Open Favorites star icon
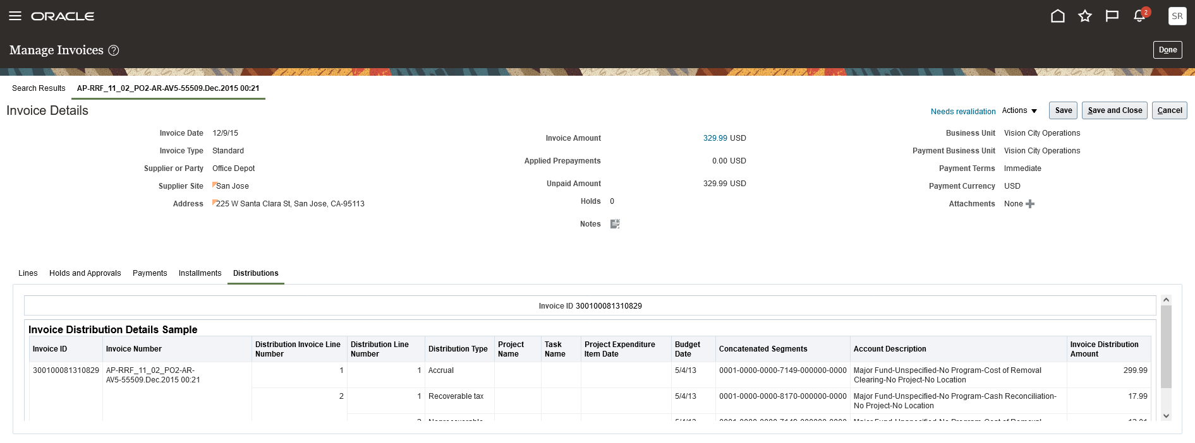The image size is (1195, 443). (x=1085, y=16)
